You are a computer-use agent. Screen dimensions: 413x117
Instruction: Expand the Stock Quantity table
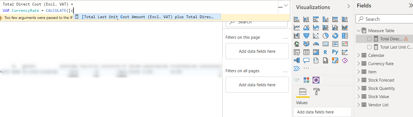tap(358, 88)
